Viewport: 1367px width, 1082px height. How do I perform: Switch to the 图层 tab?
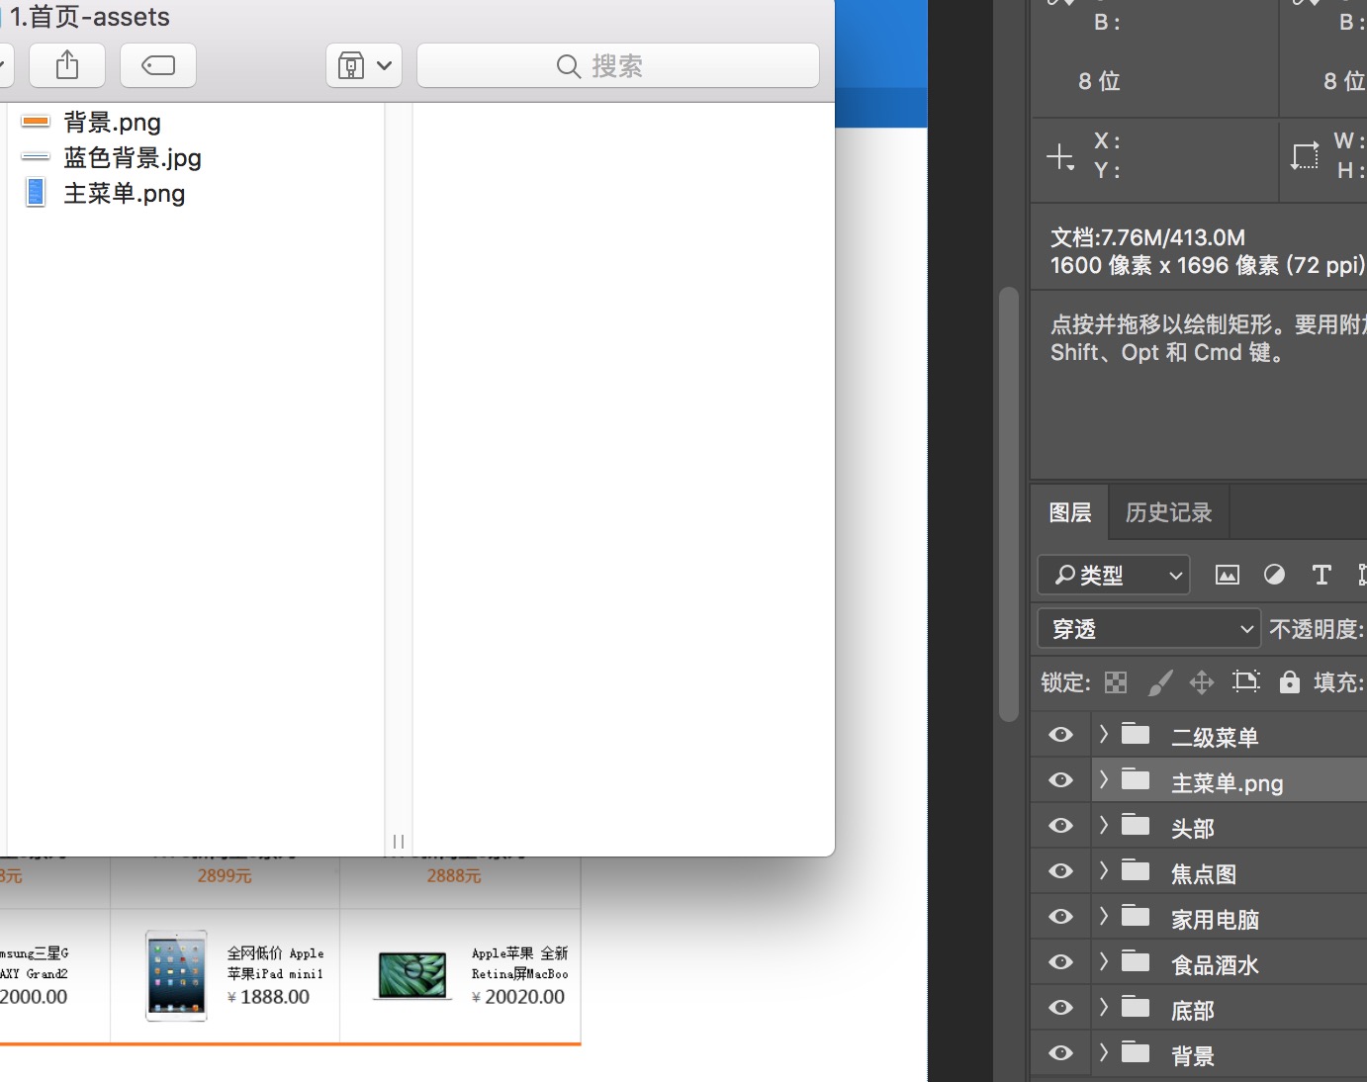click(1069, 511)
